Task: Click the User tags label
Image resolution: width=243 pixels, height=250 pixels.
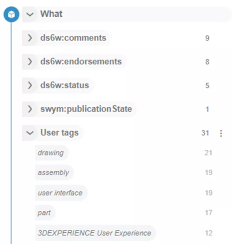Action: point(59,133)
